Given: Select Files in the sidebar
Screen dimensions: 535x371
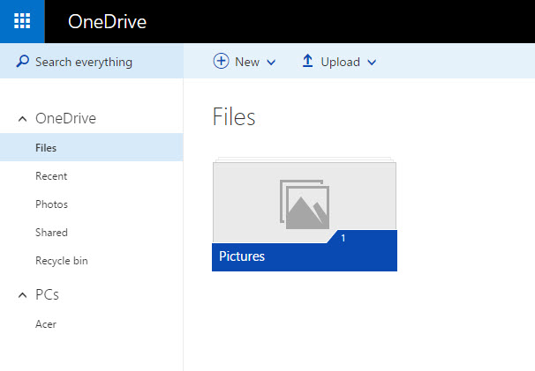Looking at the screenshot, I should pyautogui.click(x=46, y=148).
